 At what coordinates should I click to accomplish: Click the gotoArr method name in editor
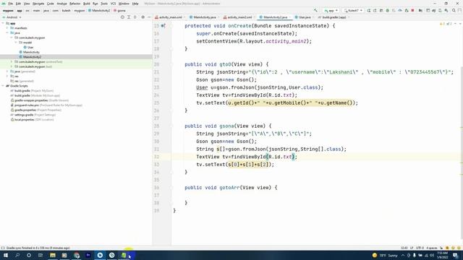[x=229, y=188]
